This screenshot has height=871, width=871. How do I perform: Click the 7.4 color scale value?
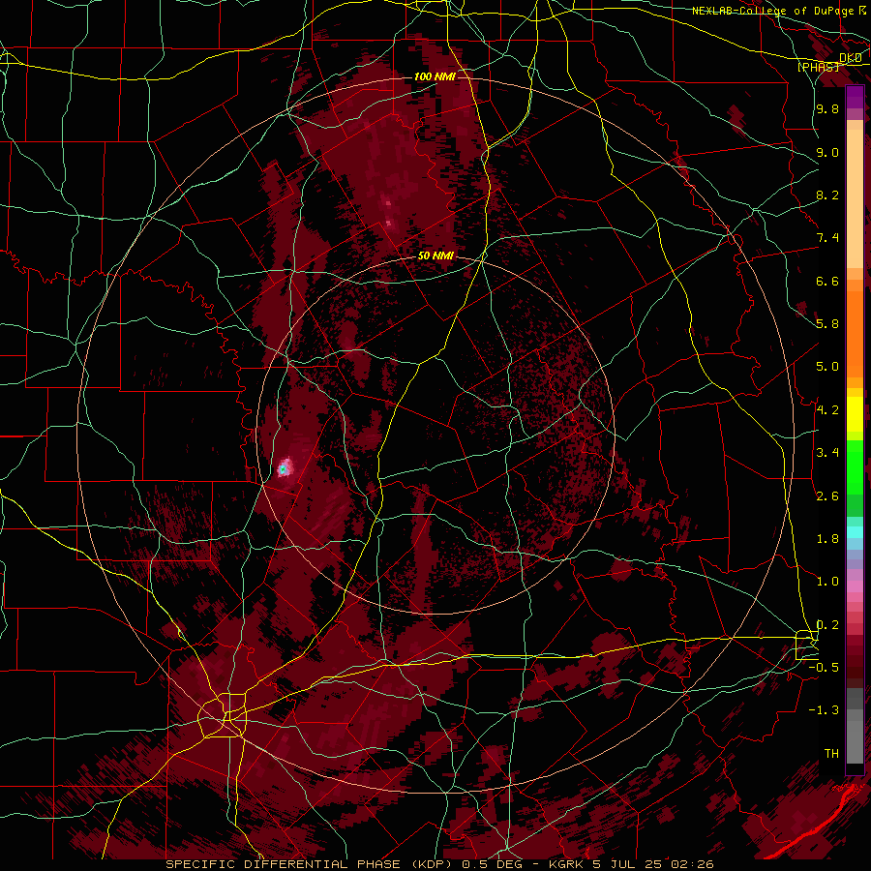(x=827, y=238)
